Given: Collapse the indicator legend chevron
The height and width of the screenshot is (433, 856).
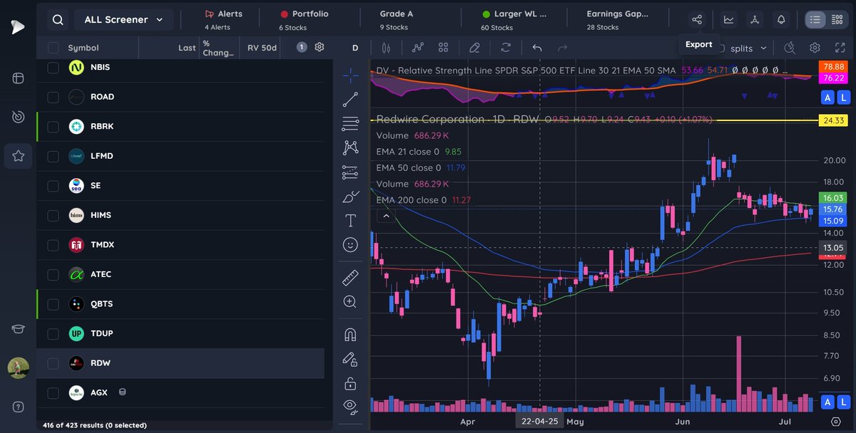Looking at the screenshot, I should (x=386, y=216).
